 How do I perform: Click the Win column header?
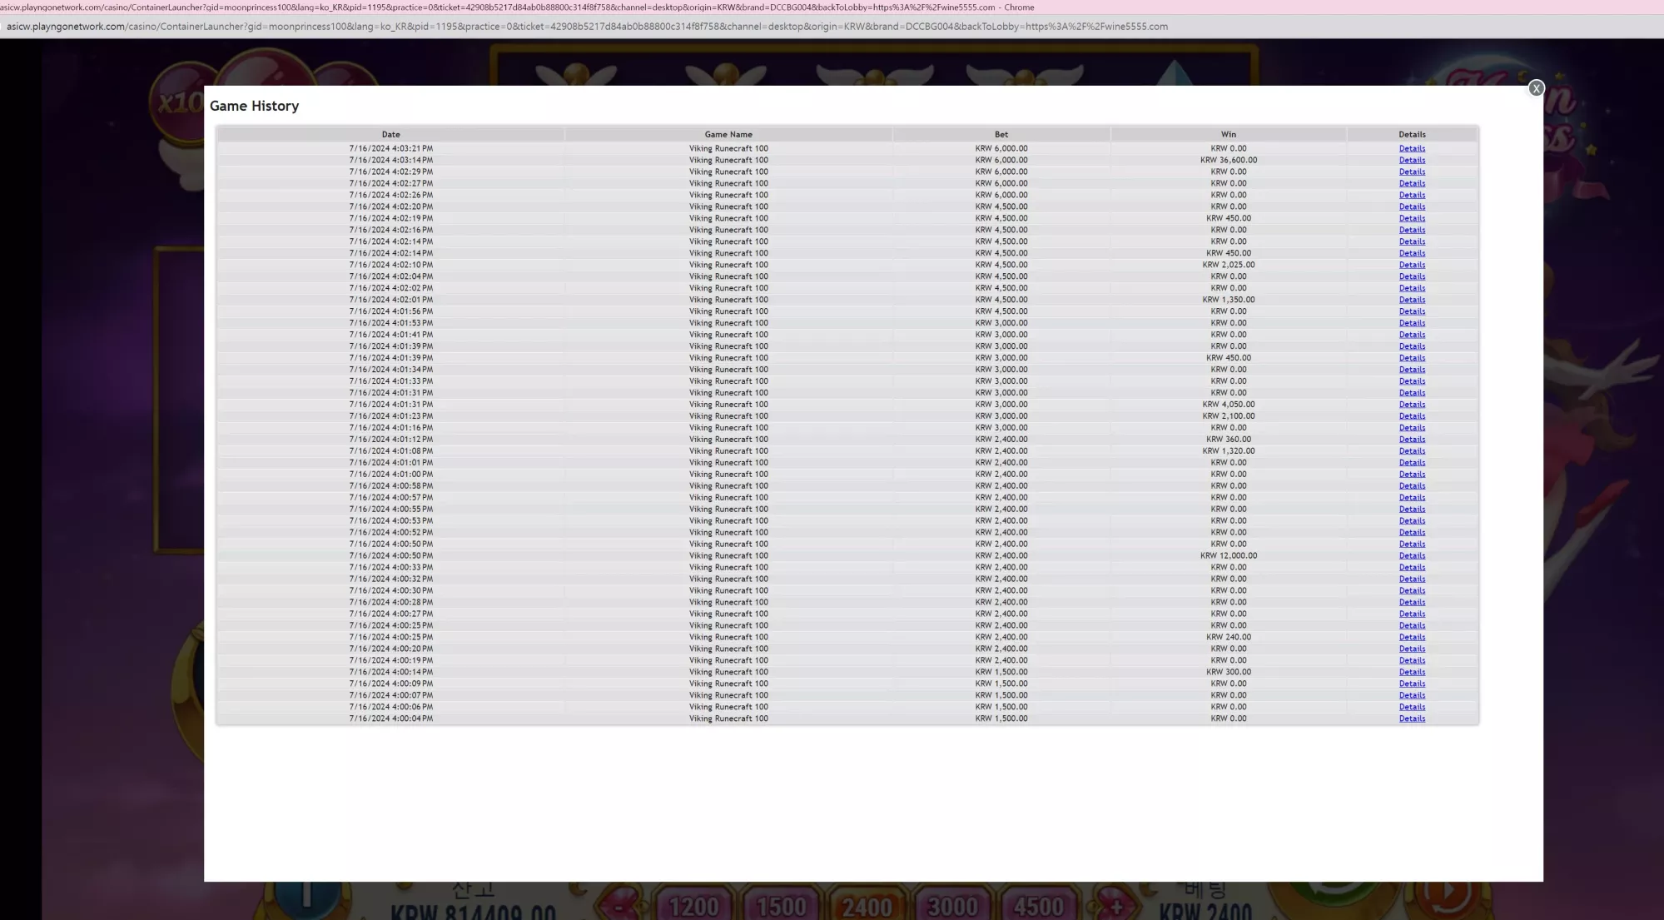pos(1229,135)
